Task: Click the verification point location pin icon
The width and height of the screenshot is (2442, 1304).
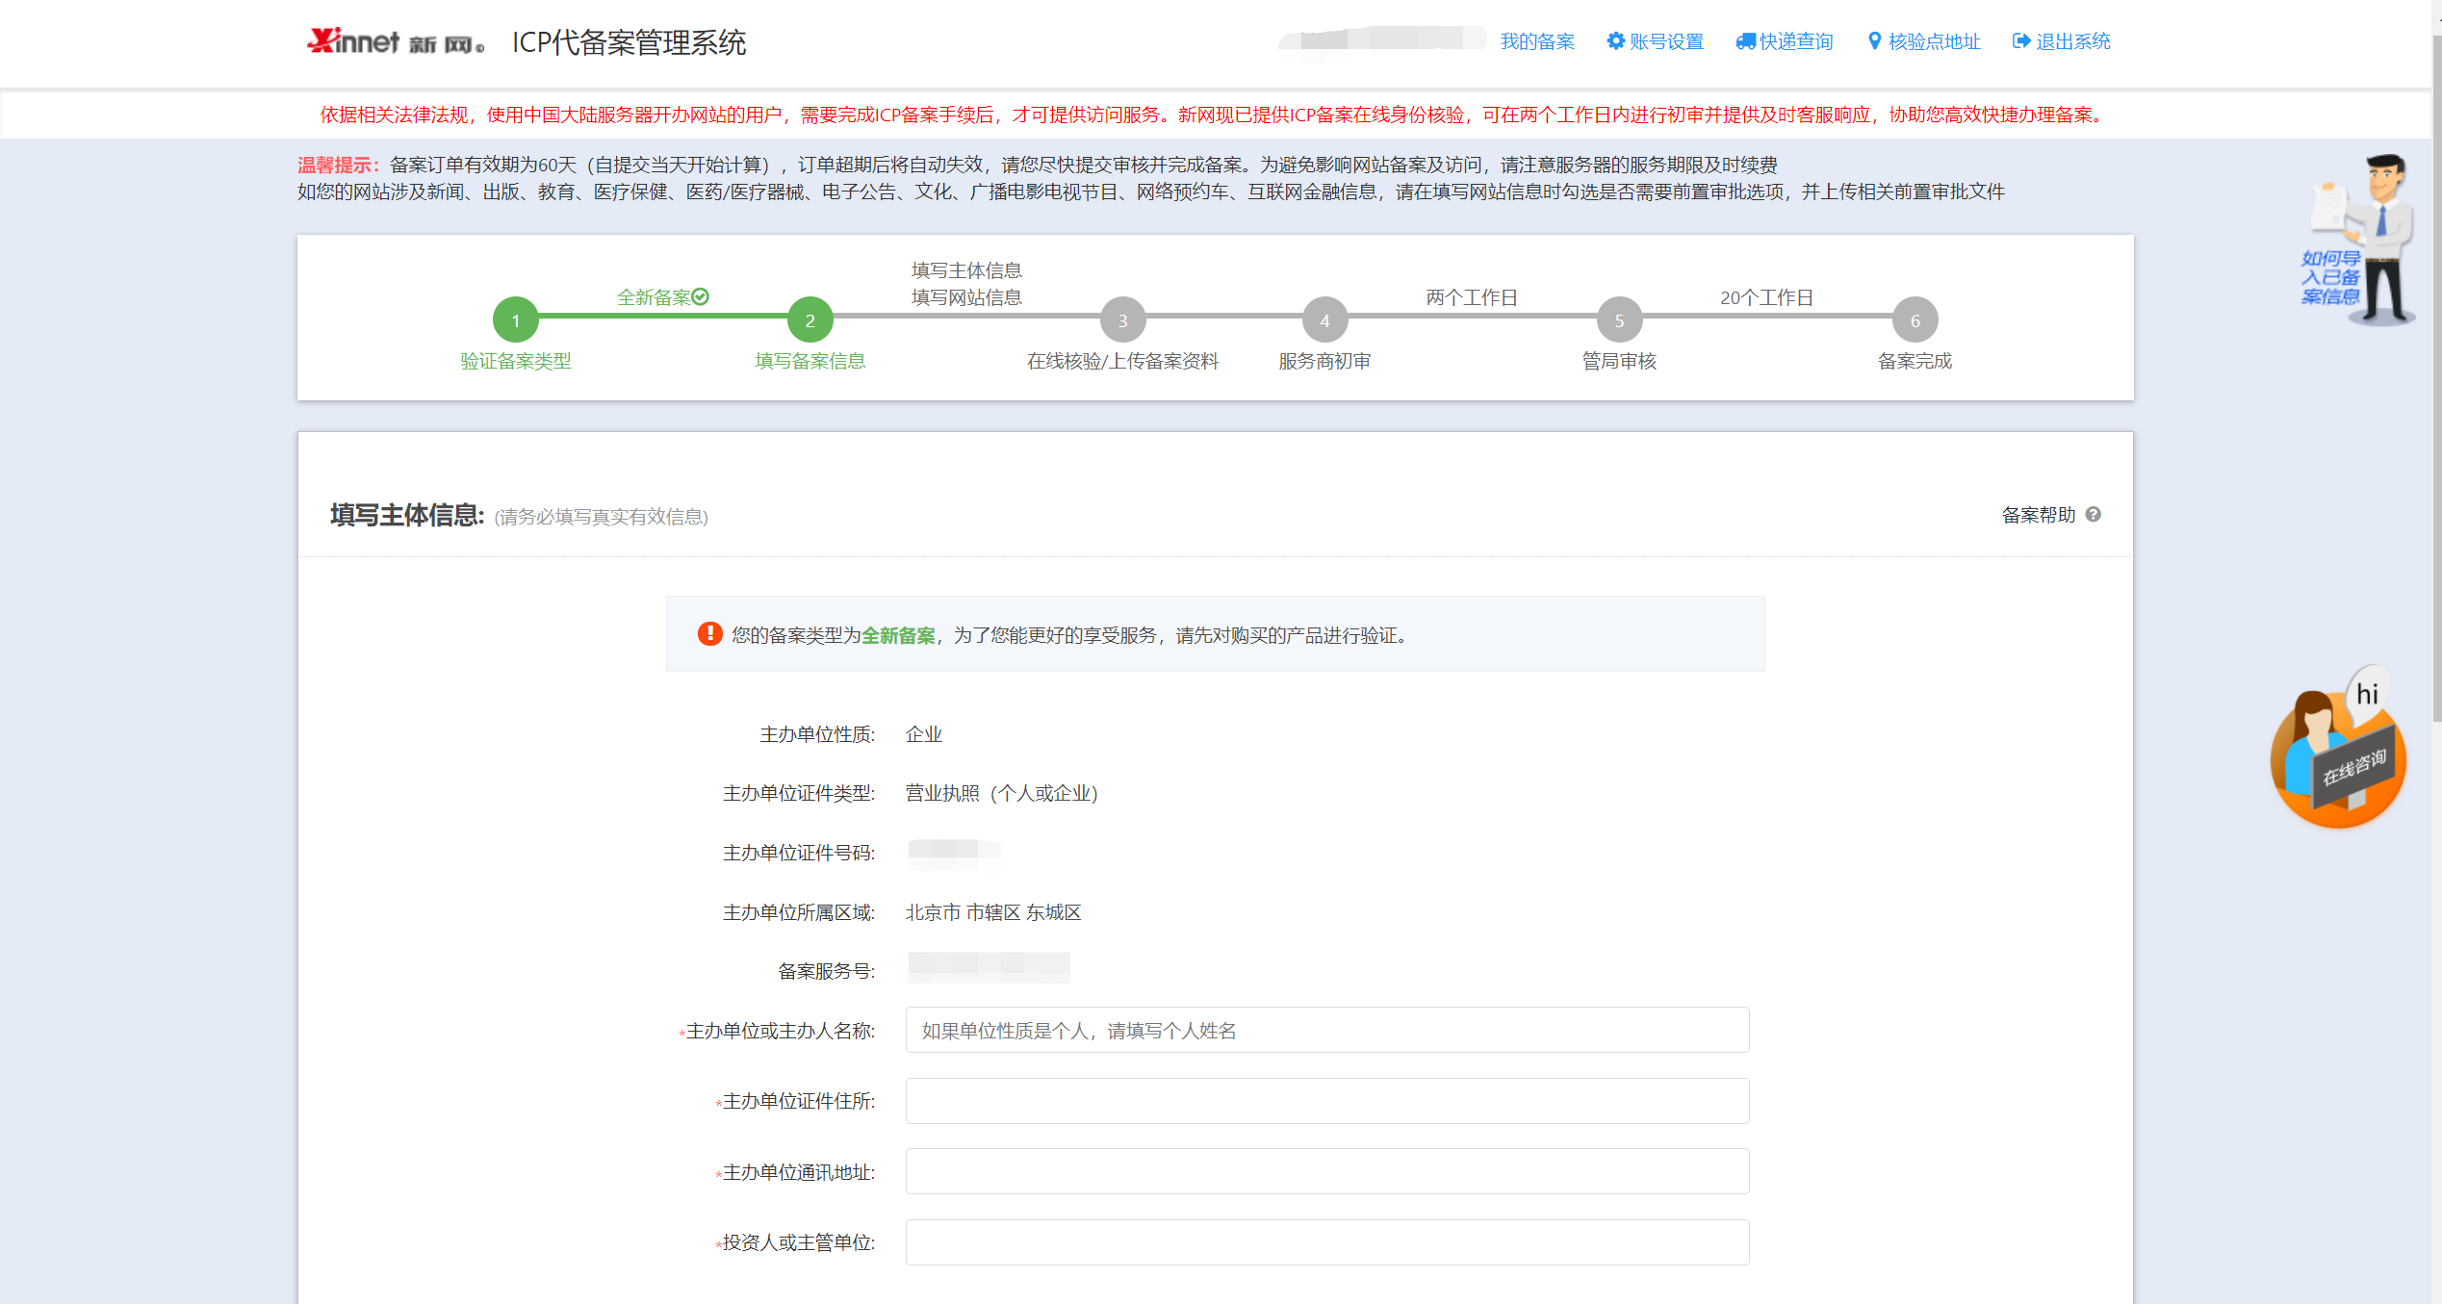Action: click(x=1874, y=41)
